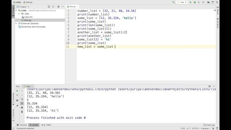Open LF line separator selector
This screenshot has height=130, width=231.
pos(188,129)
